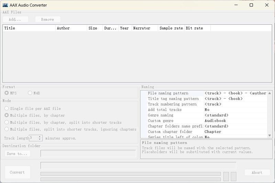275x183 pixels.
Task: Select the Title tag naming pattern row
Action: (207, 99)
